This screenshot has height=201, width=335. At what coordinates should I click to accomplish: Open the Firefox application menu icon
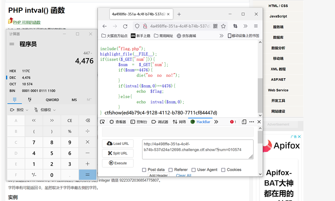tap(255, 26)
